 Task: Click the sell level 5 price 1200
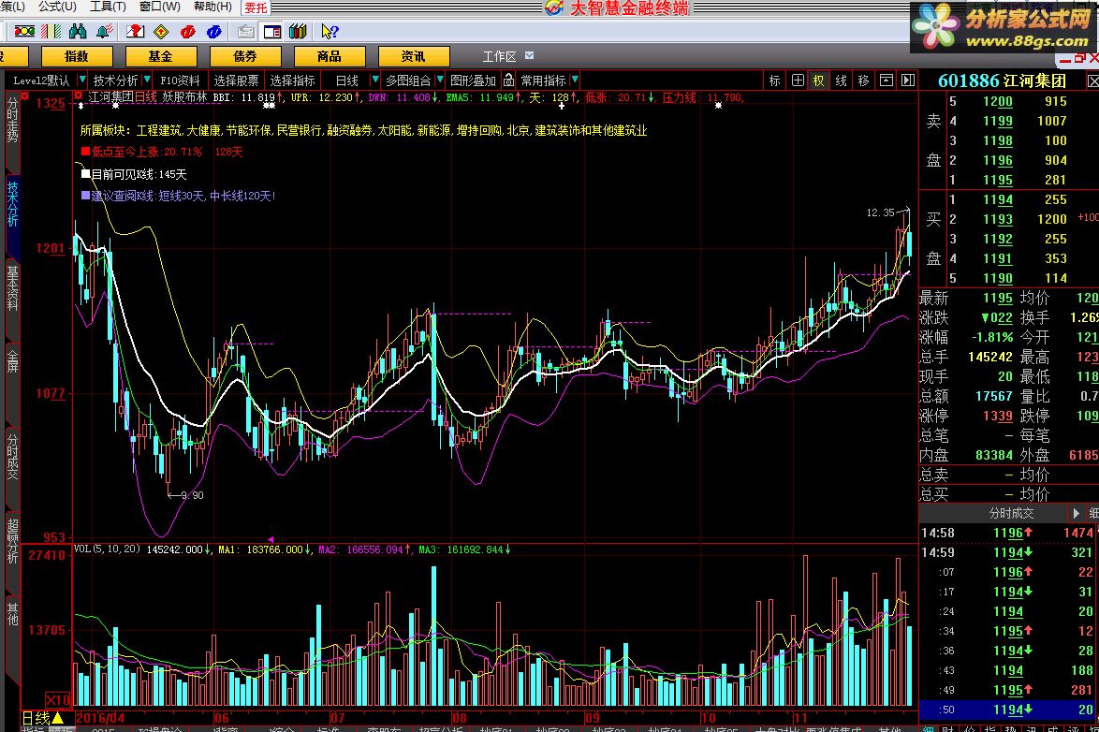pyautogui.click(x=997, y=101)
